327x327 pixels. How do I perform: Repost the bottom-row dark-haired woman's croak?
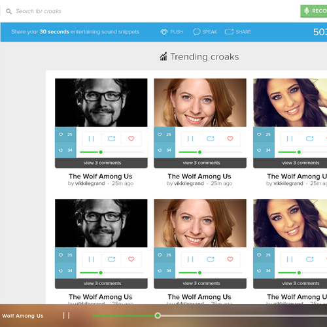(310, 259)
